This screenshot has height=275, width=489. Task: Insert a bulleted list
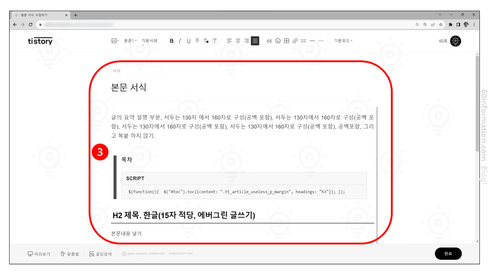pos(304,41)
